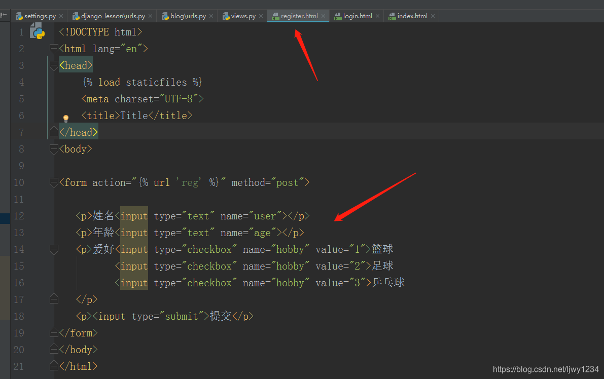Click the 提交 text on line 18
The height and width of the screenshot is (379, 604).
(221, 316)
